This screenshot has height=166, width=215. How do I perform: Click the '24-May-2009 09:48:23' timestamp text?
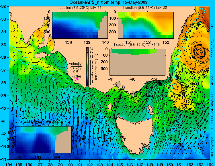(212, 94)
